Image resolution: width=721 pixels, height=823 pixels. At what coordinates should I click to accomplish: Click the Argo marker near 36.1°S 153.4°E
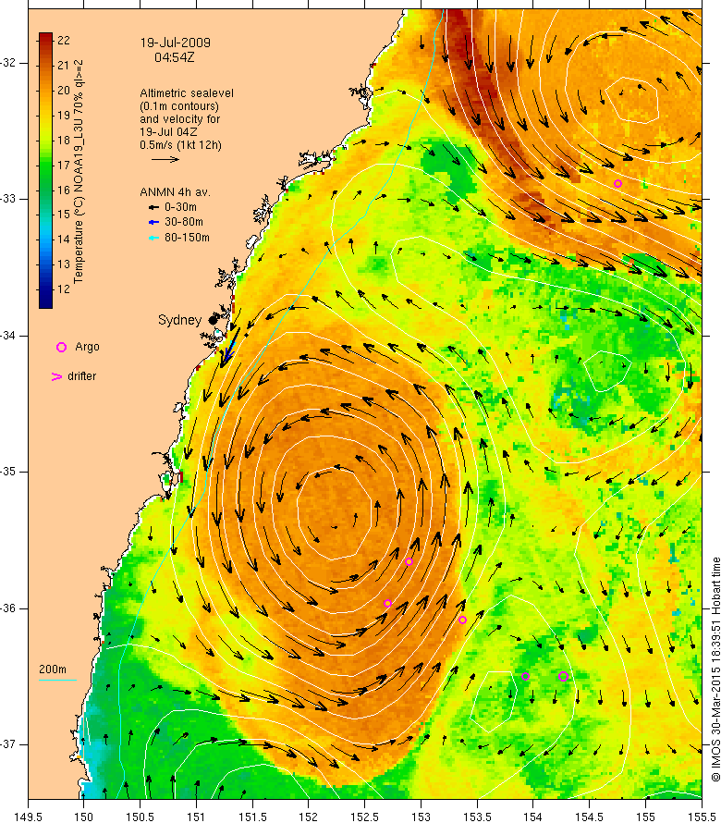462,620
